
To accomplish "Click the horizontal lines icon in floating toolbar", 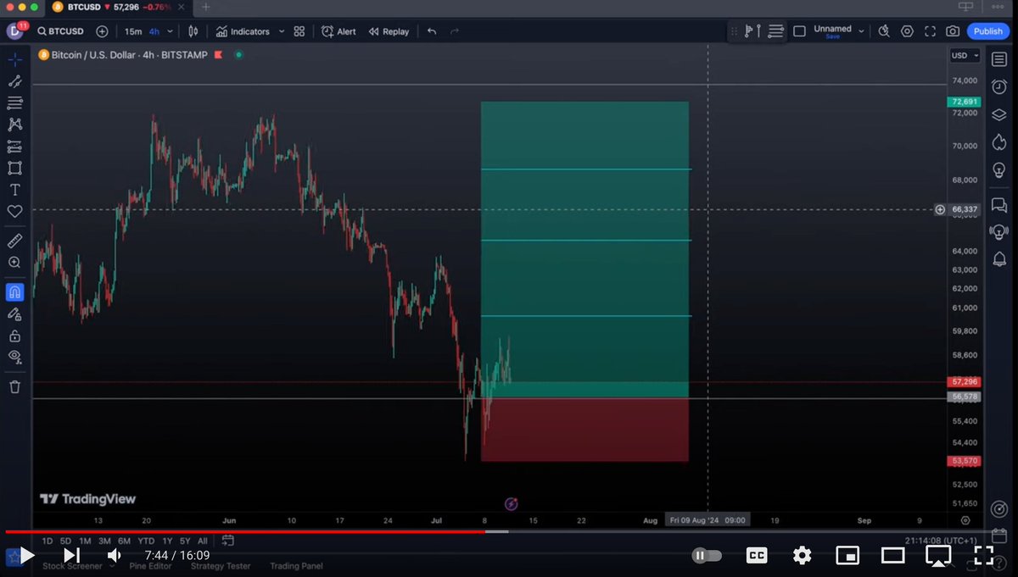I will 775,31.
